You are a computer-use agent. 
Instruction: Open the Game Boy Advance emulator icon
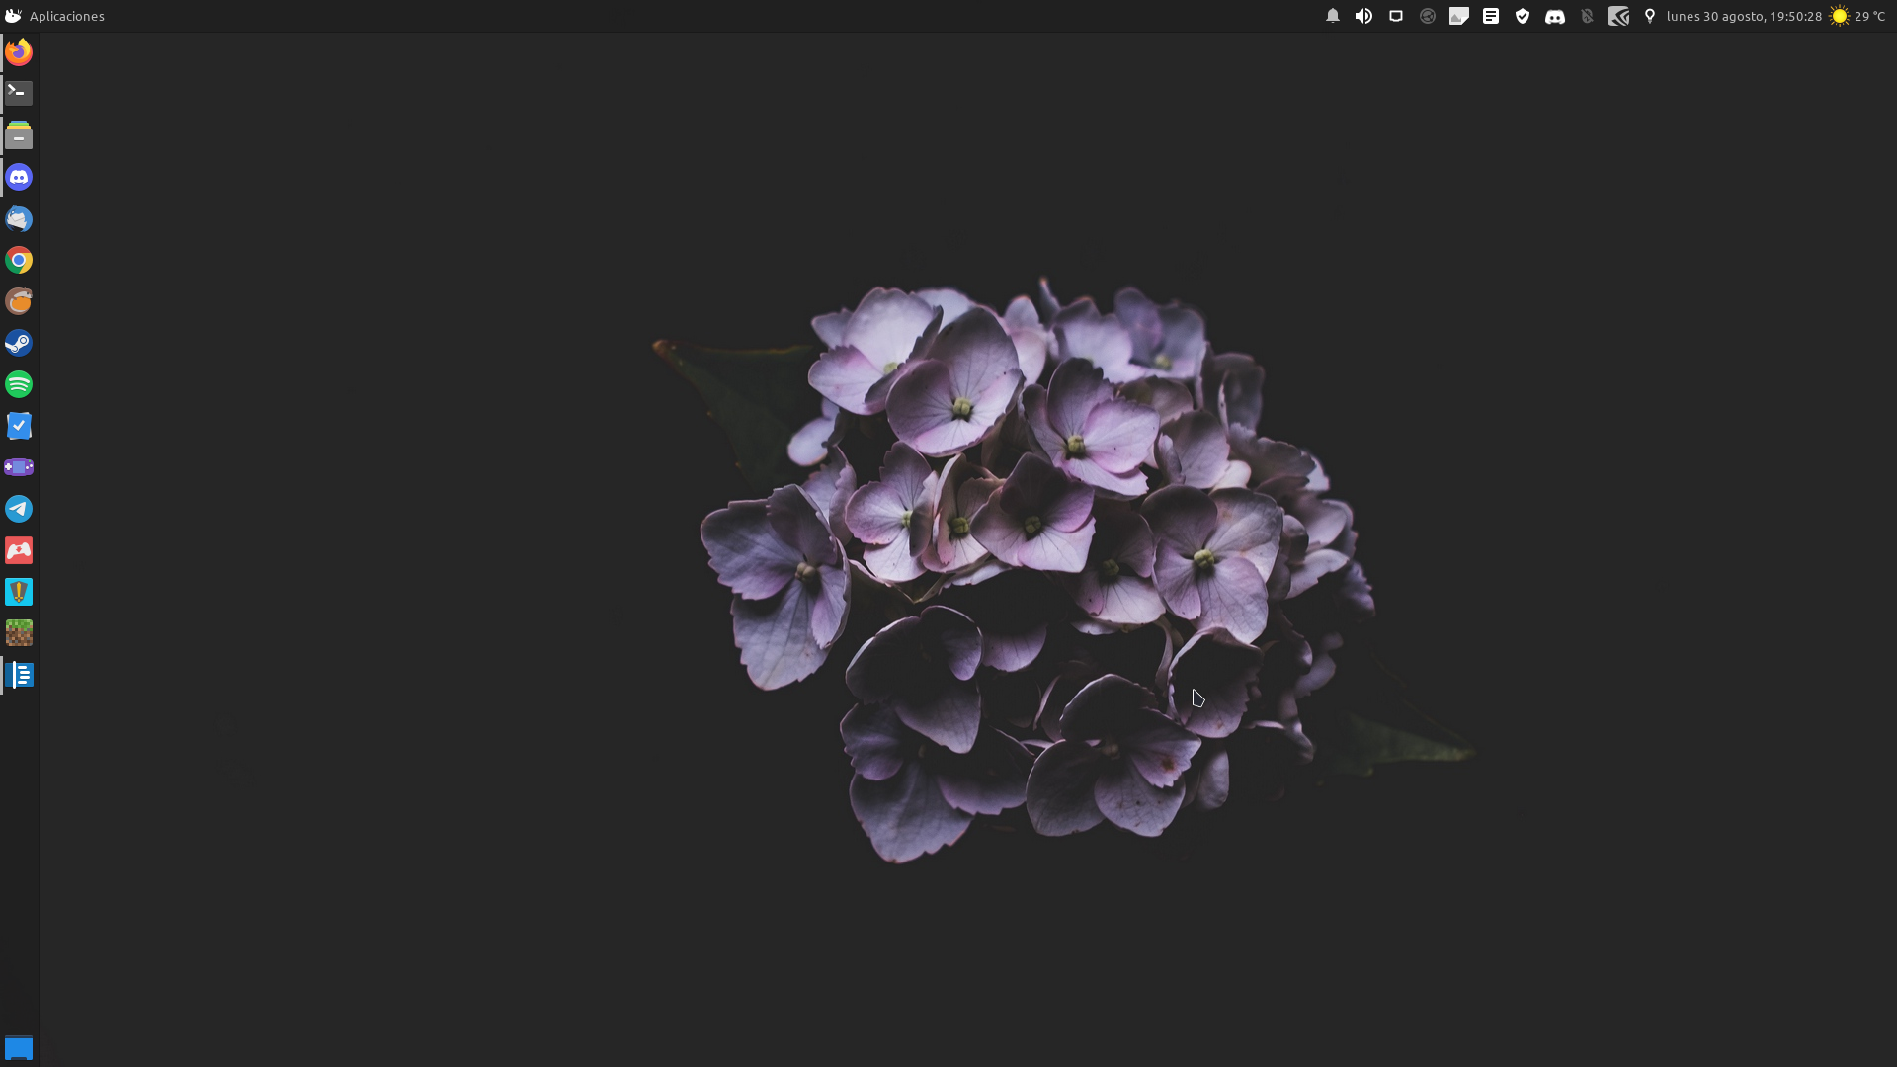[x=19, y=467]
